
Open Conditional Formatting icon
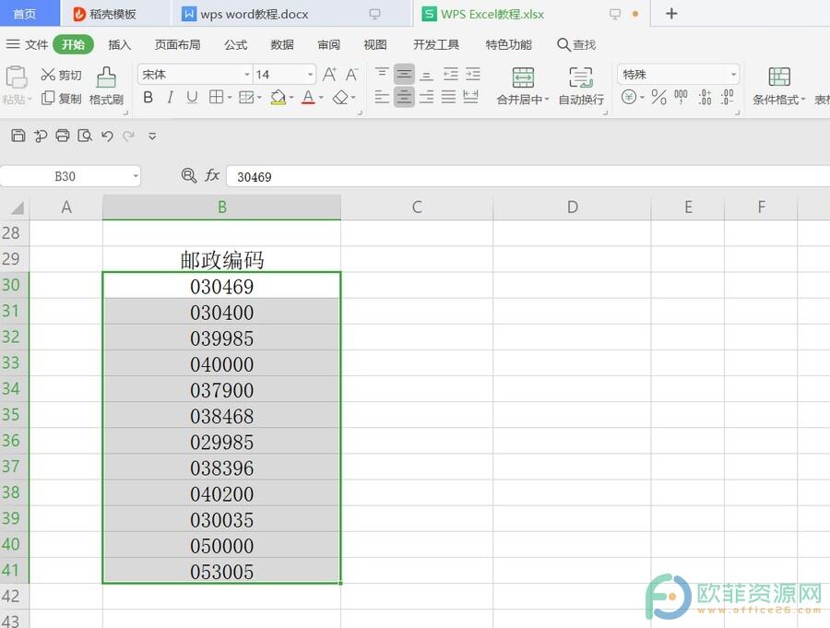click(779, 77)
